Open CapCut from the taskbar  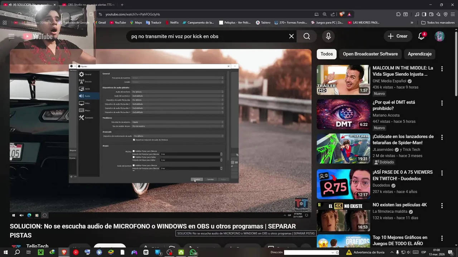coord(146,252)
